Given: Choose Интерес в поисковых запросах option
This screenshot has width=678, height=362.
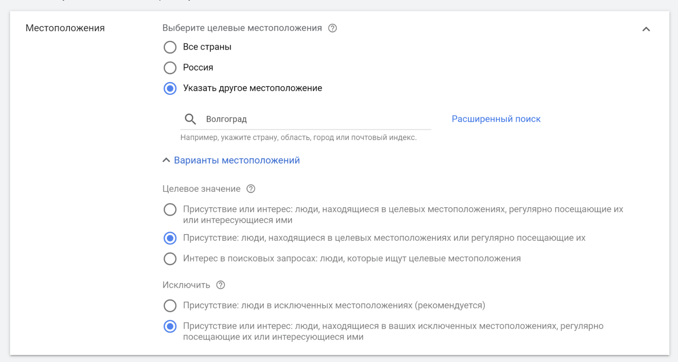Looking at the screenshot, I should (x=170, y=259).
